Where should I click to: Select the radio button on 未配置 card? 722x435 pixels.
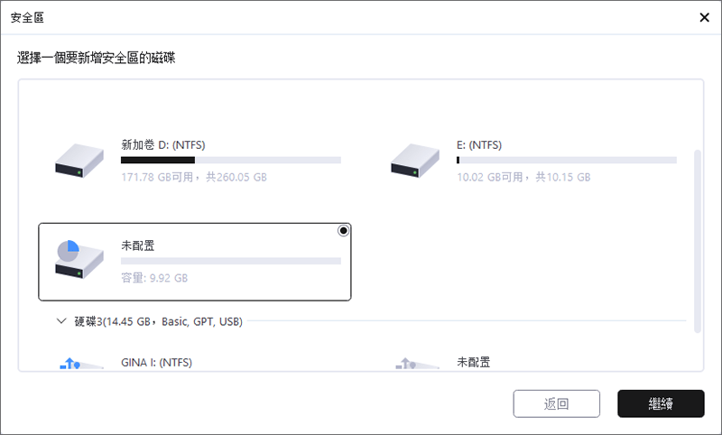[x=343, y=231]
